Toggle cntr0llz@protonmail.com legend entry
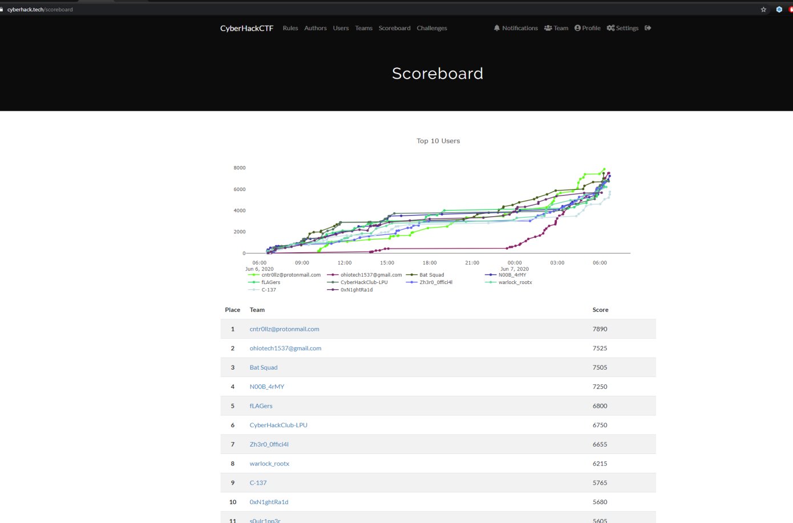 [285, 275]
